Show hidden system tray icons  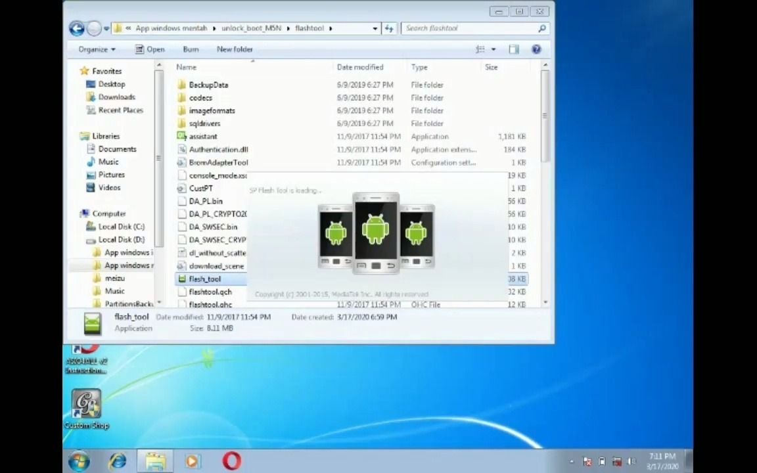572,462
